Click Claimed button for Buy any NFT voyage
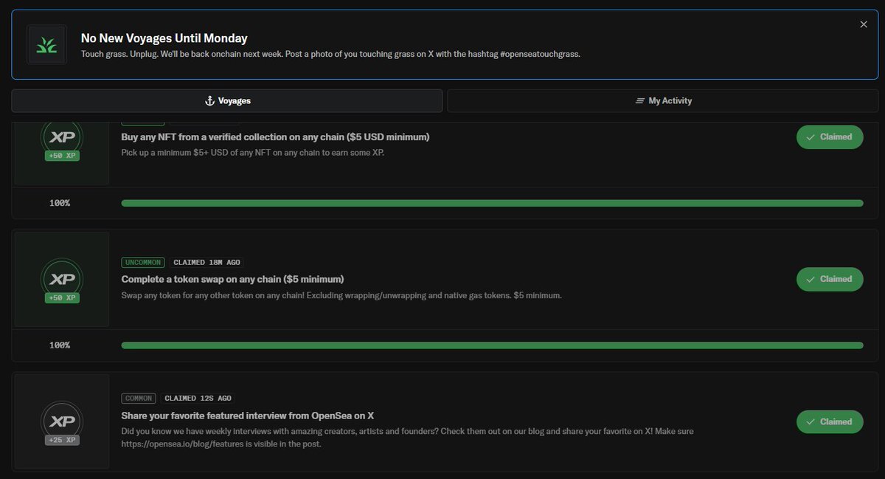 coord(830,137)
